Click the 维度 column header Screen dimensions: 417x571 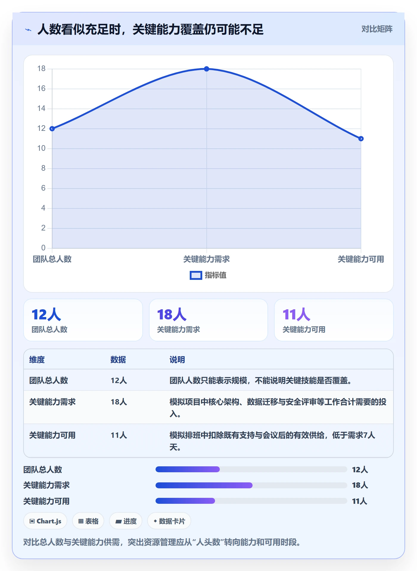(37, 360)
